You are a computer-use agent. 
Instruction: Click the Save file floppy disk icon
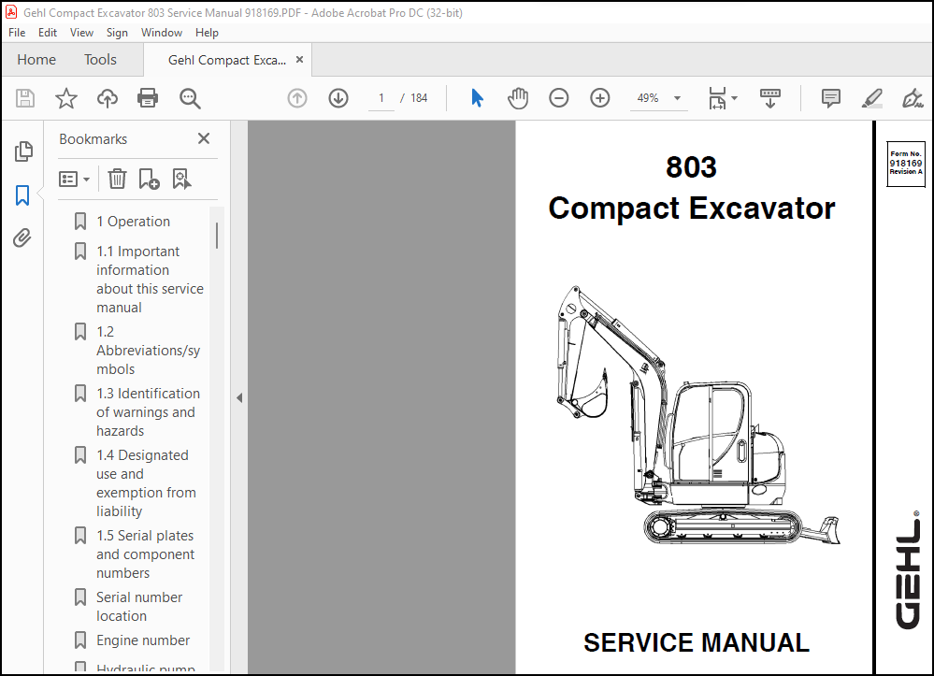pos(25,98)
